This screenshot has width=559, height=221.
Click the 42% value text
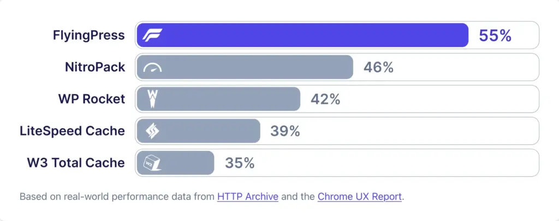pos(325,99)
